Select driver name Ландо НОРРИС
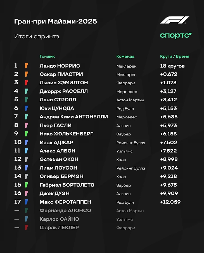 pos(60,66)
